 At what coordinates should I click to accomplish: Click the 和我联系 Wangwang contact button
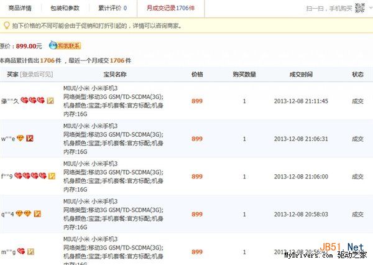[x=65, y=45]
